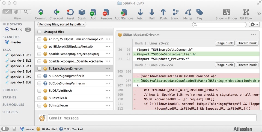Open the Git Flow tool

point(246,12)
